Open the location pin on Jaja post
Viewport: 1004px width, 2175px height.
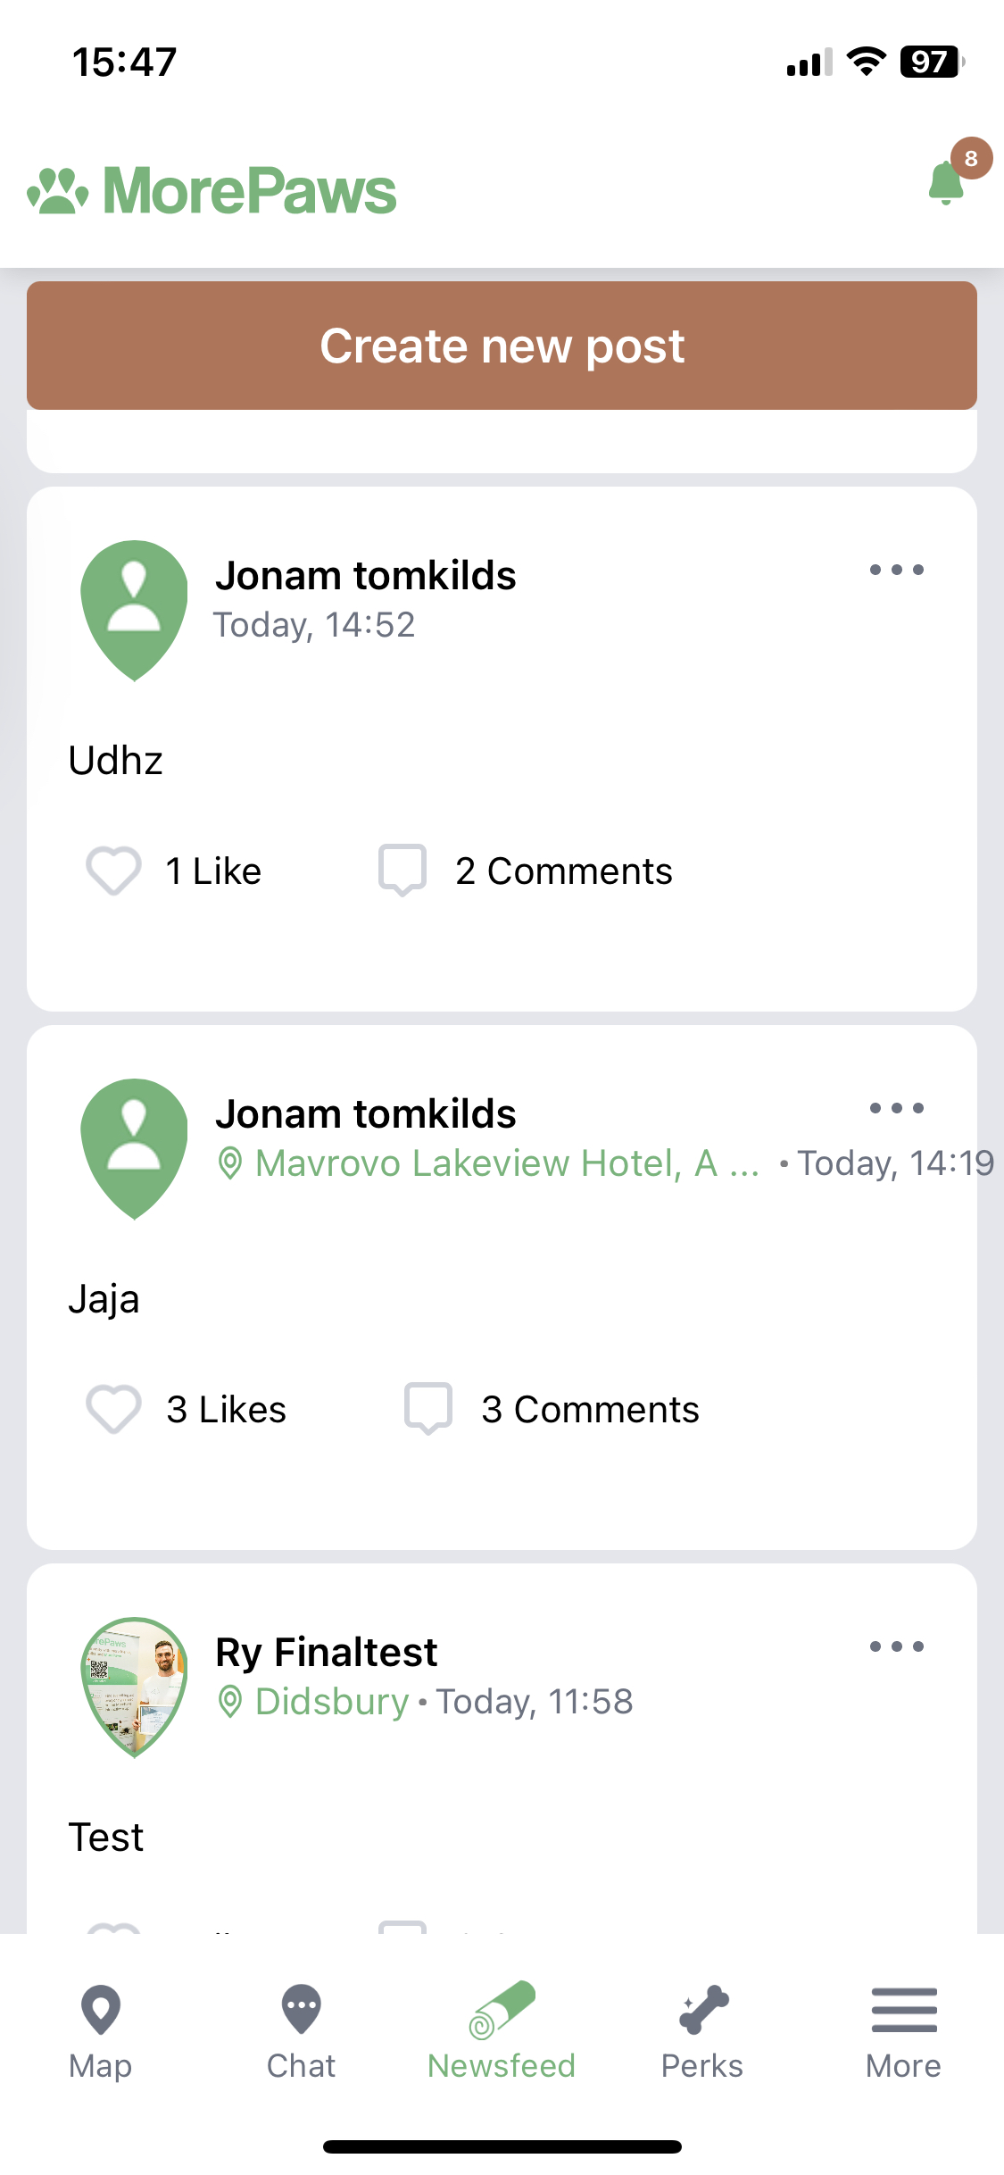coord(230,1163)
